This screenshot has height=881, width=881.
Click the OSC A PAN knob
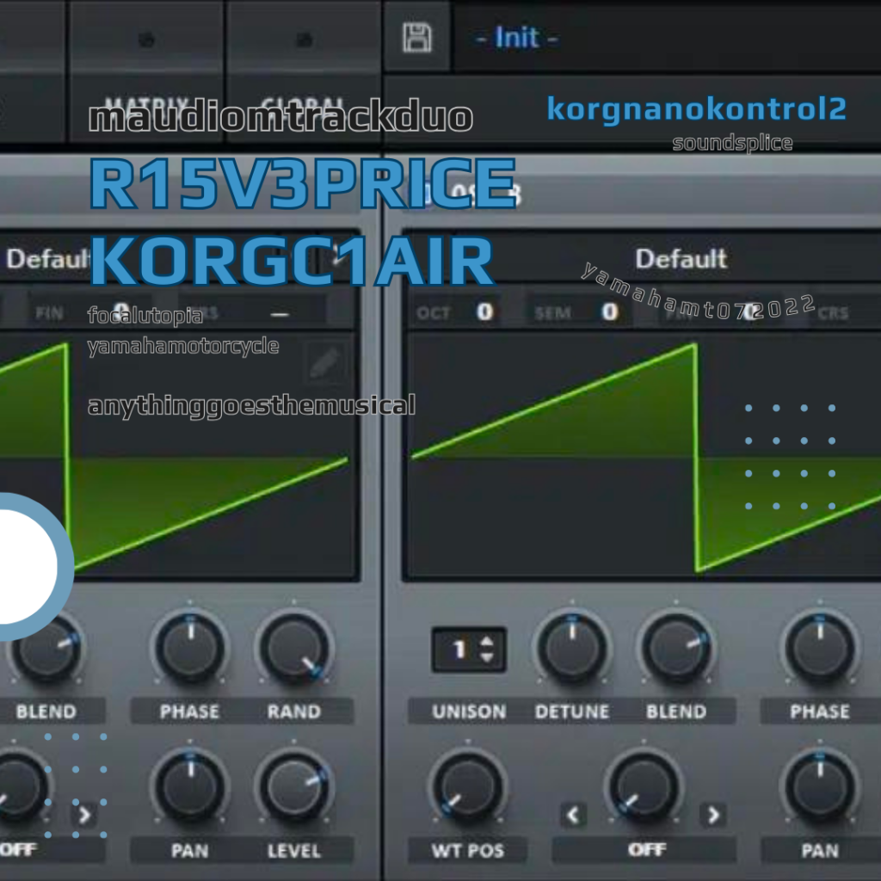pos(190,787)
